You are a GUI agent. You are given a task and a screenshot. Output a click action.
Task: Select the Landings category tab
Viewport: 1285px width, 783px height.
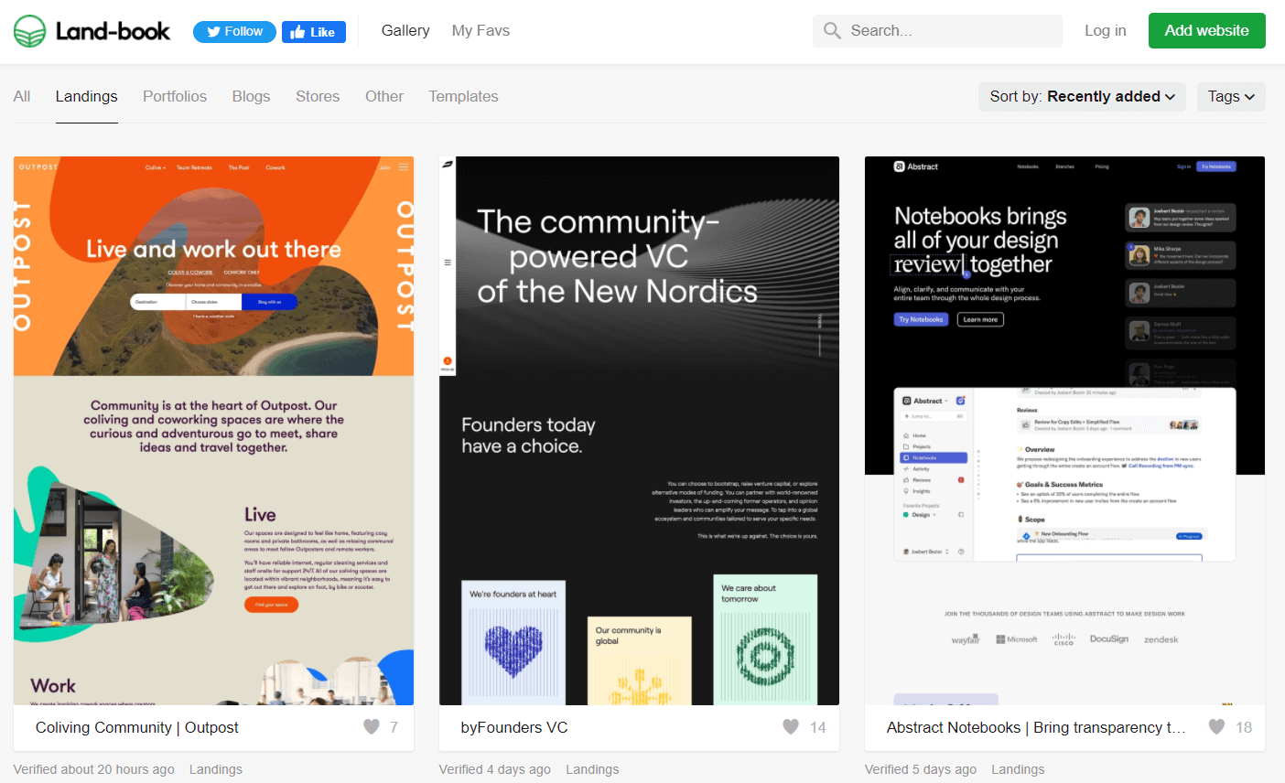point(86,96)
